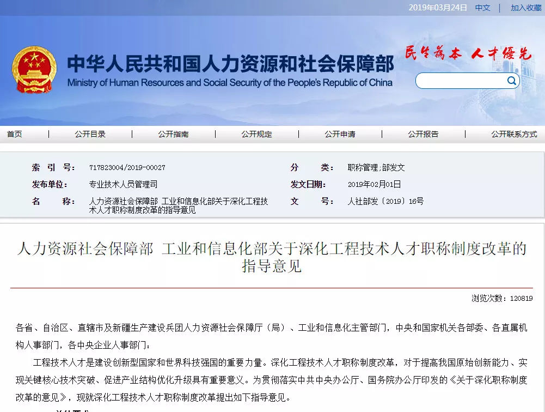Click the 加入收藏 link

click(x=526, y=8)
